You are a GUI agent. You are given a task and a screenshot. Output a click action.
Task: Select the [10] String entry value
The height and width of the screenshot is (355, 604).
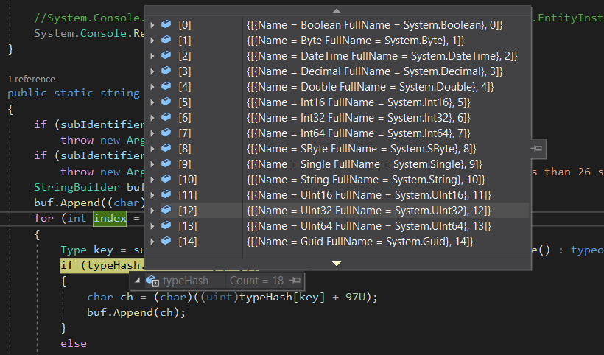coord(365,180)
